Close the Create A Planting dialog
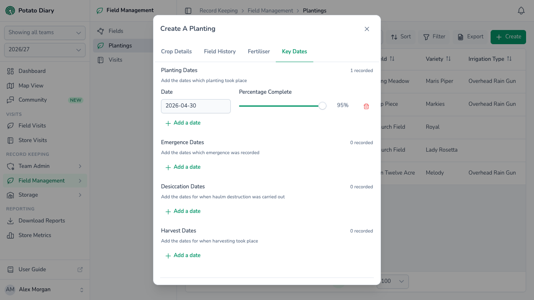This screenshot has height=300, width=534. click(x=367, y=29)
